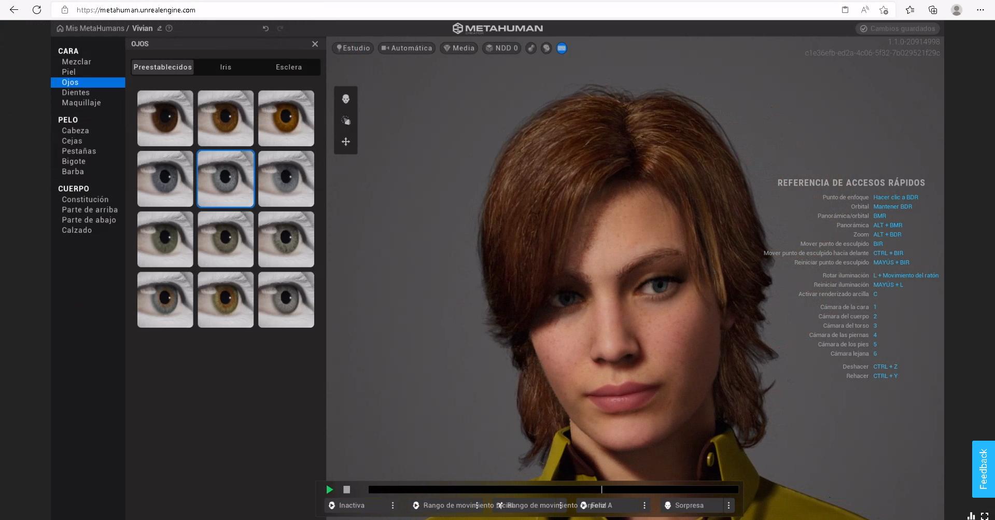Open Maquillaje in the Cara section
Viewport: 995px width, 520px height.
tap(81, 103)
